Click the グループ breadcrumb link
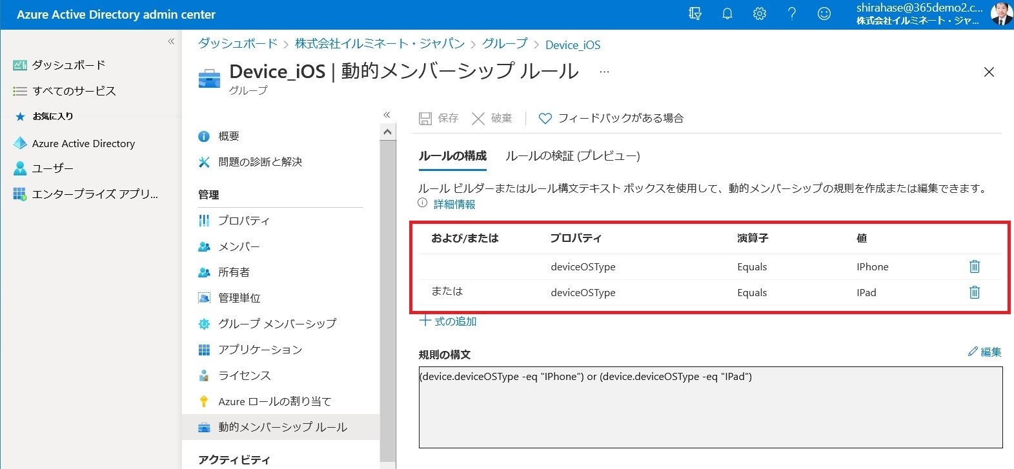Viewport: 1014px width, 469px height. 505,44
